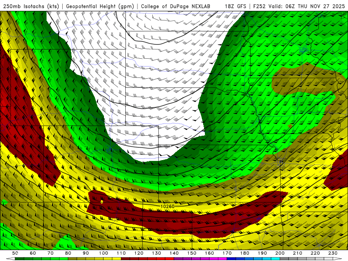The image size is (348, 261).
Task: Click the left arrowhead of the colorbar
Action: (10, 259)
